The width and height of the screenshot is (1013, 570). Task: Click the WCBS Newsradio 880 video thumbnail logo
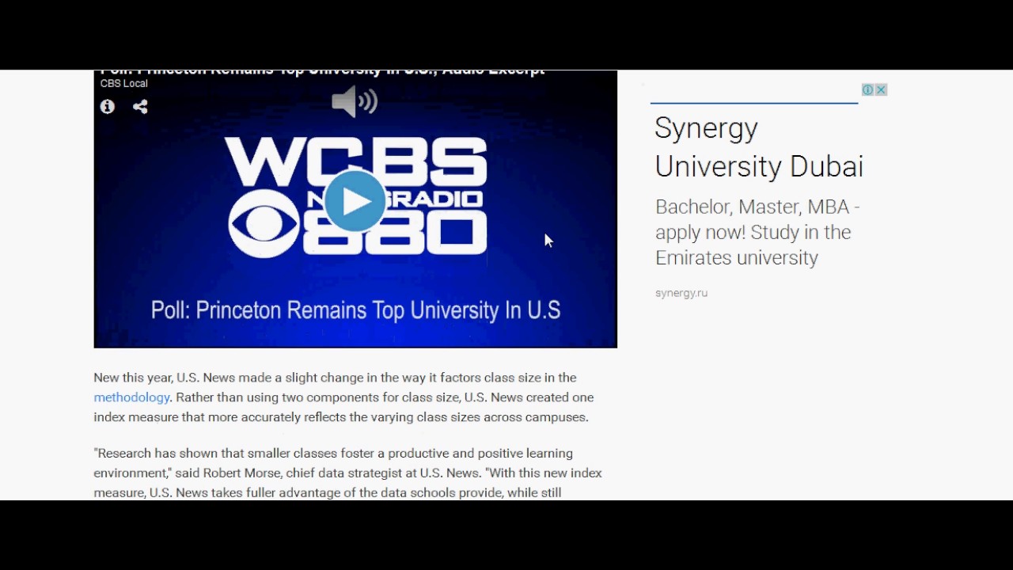point(356,197)
